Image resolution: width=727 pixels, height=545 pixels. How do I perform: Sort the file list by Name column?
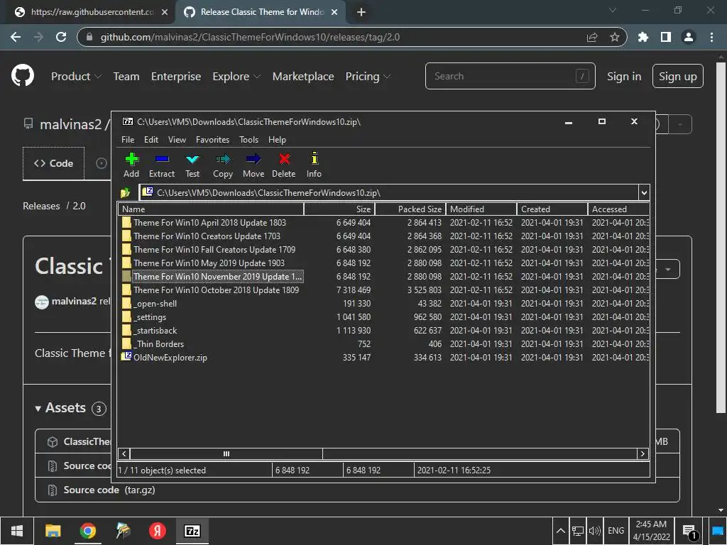click(211, 209)
